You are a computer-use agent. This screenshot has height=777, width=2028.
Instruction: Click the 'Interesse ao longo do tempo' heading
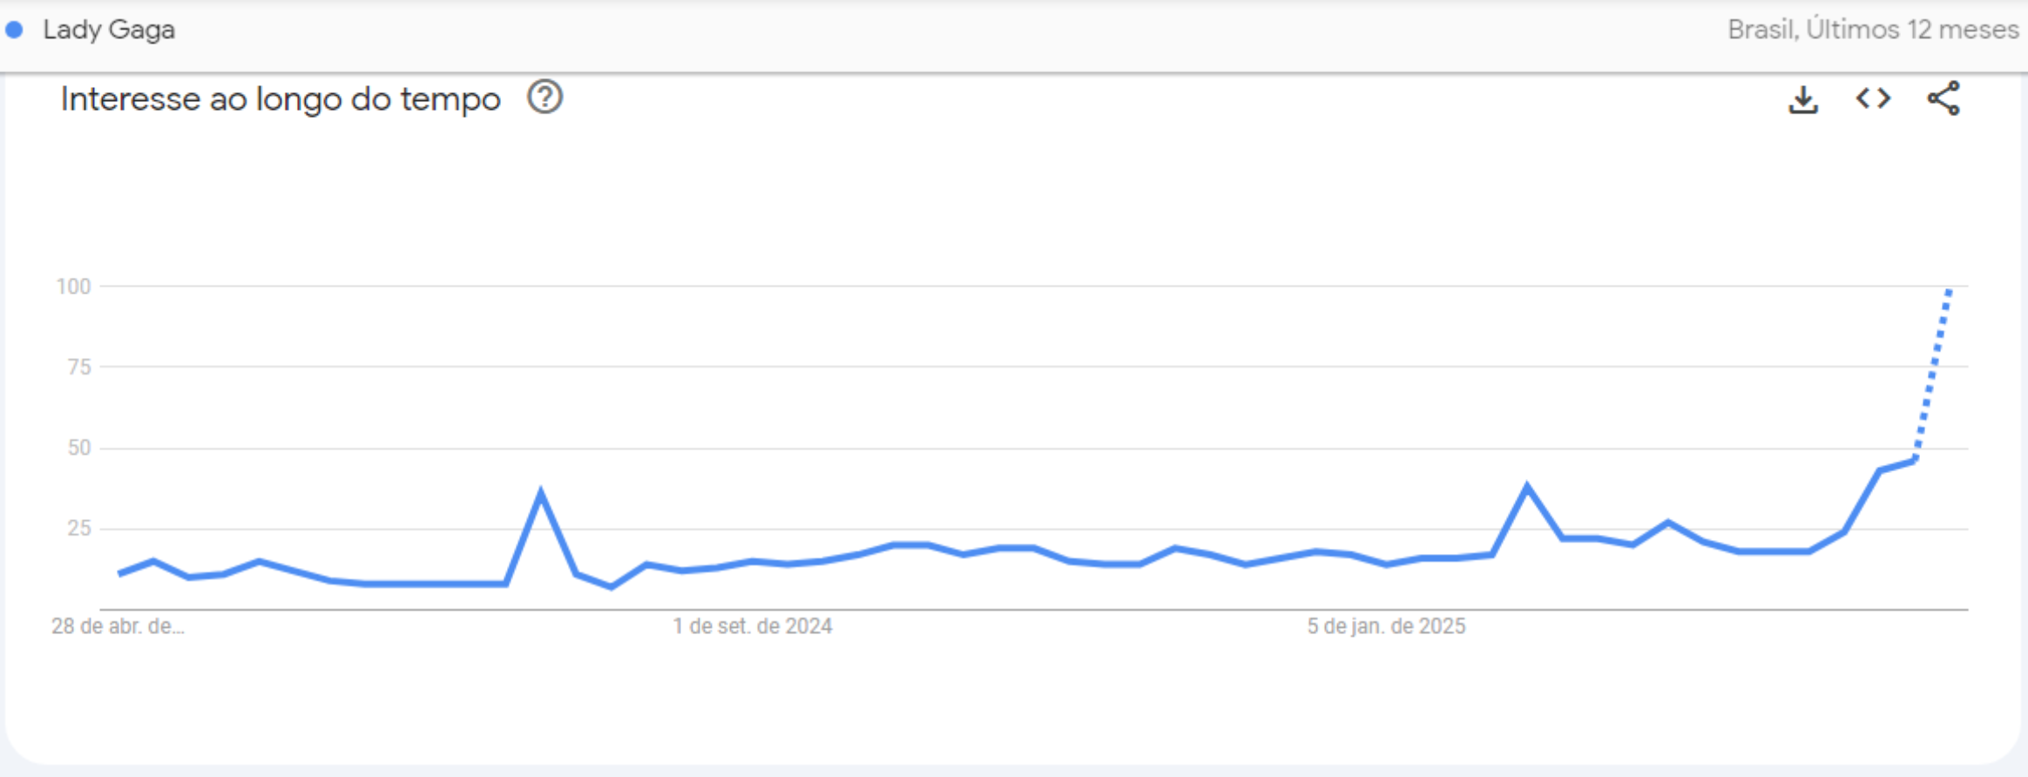tap(281, 99)
